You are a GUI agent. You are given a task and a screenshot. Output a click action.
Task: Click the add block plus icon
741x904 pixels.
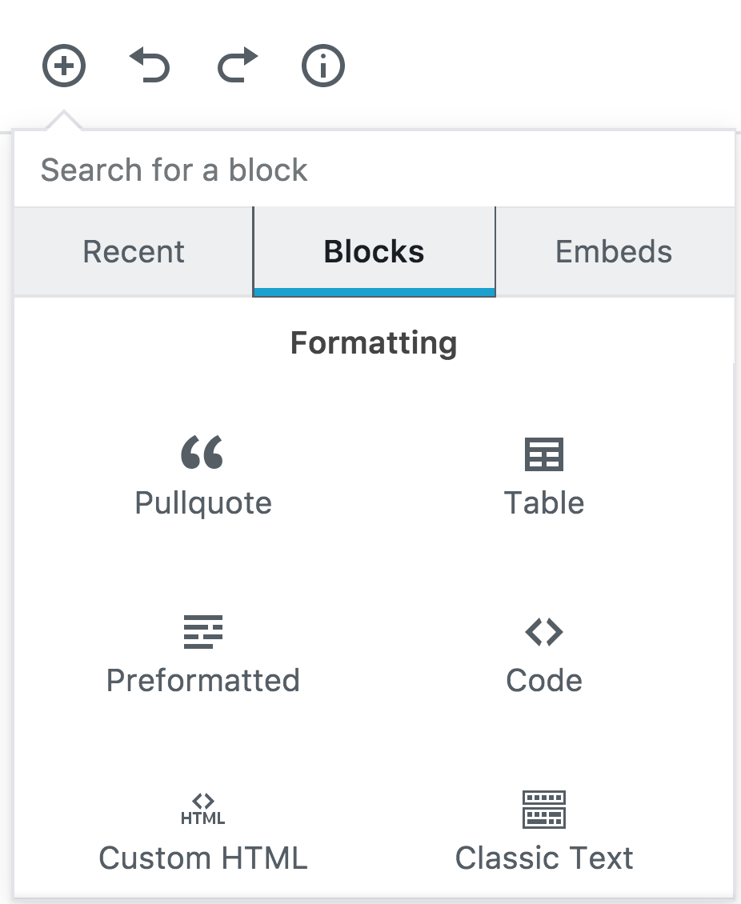coord(64,66)
